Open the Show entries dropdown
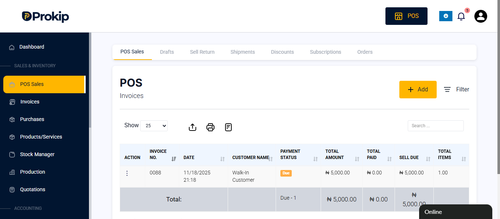Screen dimensions: 500x219 [154, 125]
